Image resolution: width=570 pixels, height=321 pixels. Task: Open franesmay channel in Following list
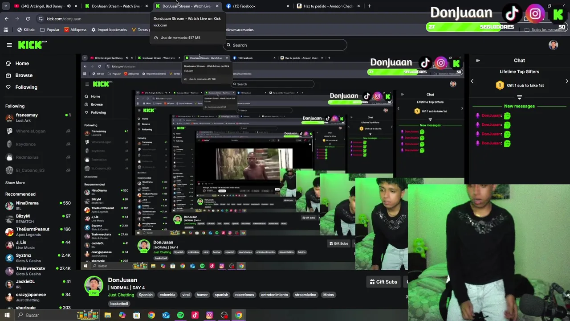tap(38, 118)
